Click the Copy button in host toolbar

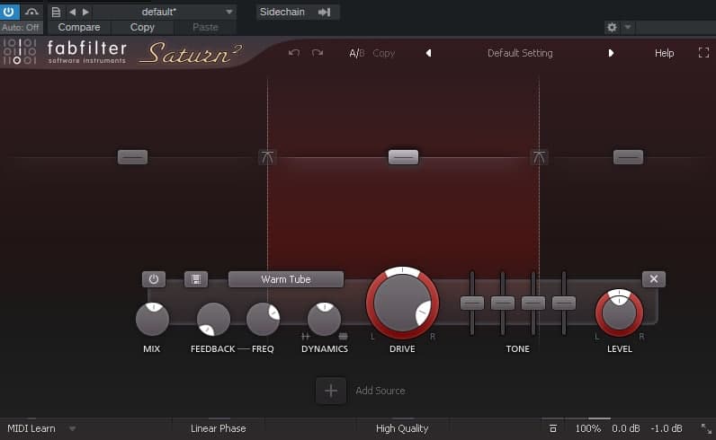coord(142,27)
